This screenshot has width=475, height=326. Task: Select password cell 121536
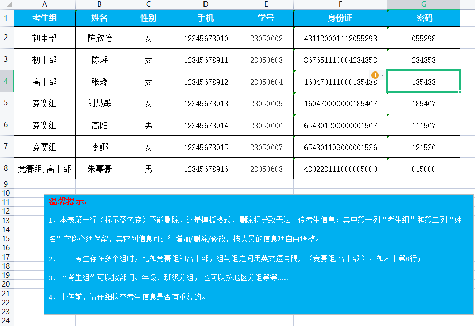click(x=424, y=147)
